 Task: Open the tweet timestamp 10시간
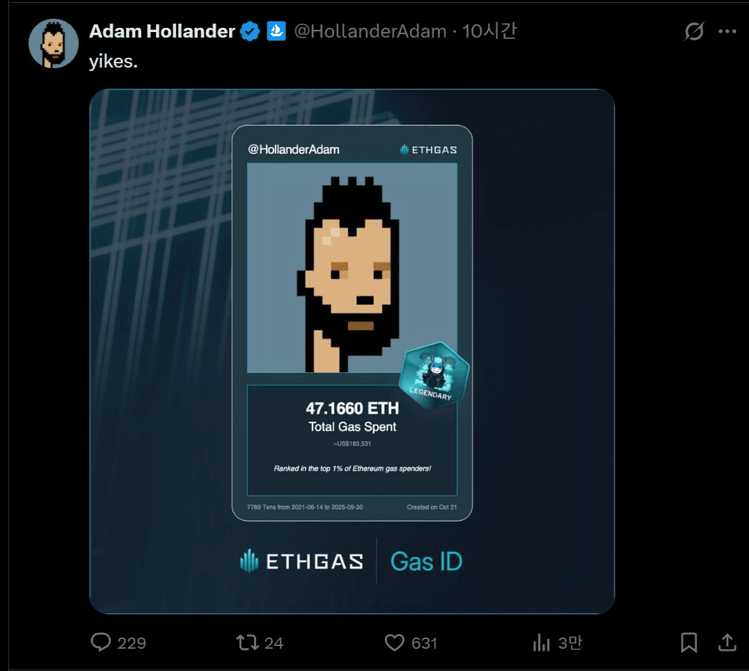click(x=489, y=31)
